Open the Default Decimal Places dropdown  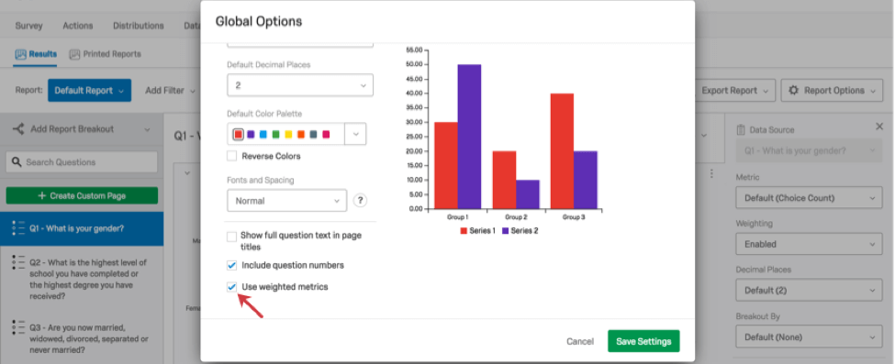coord(299,85)
